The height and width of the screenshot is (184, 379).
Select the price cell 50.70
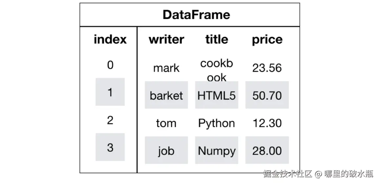tap(267, 95)
